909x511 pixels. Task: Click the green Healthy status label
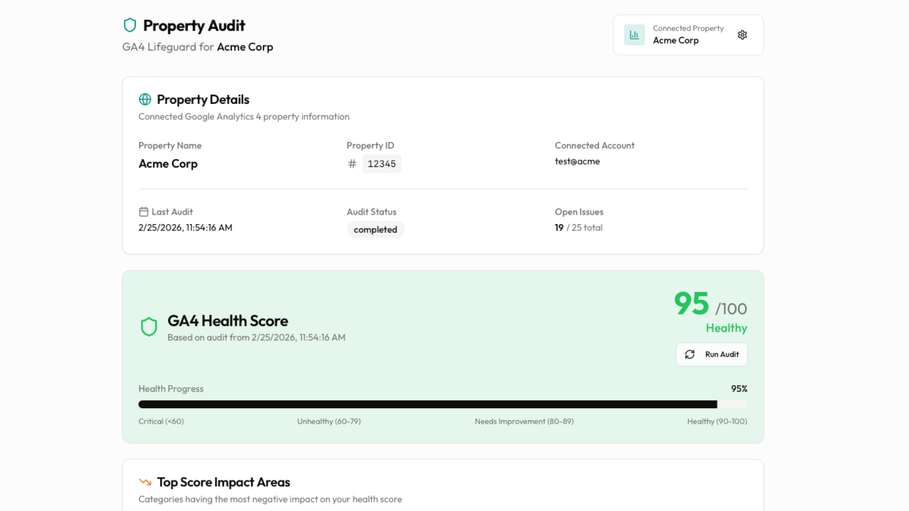tap(726, 328)
